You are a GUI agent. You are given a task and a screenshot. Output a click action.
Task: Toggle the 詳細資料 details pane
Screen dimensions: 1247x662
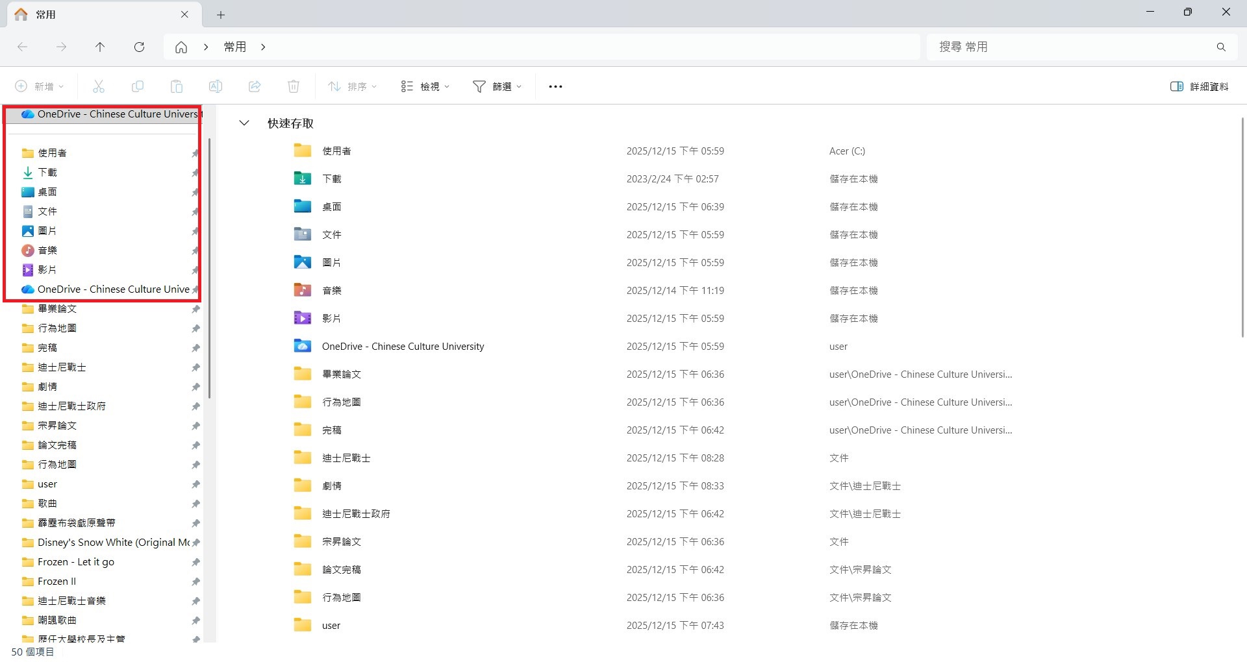tap(1199, 86)
